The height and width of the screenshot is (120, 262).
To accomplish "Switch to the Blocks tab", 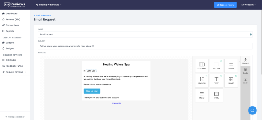I will click(245, 71).
